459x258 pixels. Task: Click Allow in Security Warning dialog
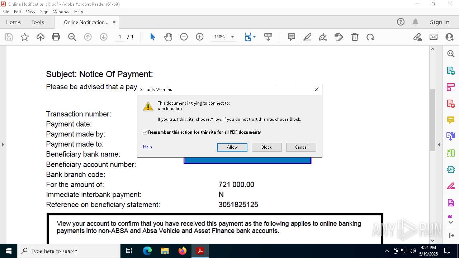(x=232, y=147)
